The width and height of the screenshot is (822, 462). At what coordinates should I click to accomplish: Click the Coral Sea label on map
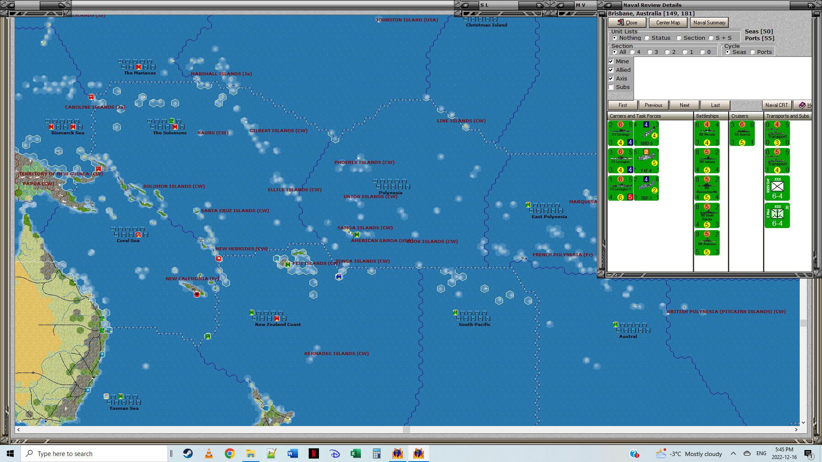(x=128, y=241)
